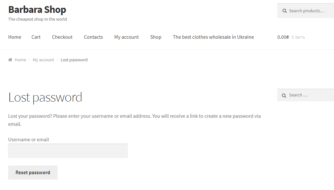
Task: Focus the Username or email field
Action: pyautogui.click(x=68, y=151)
